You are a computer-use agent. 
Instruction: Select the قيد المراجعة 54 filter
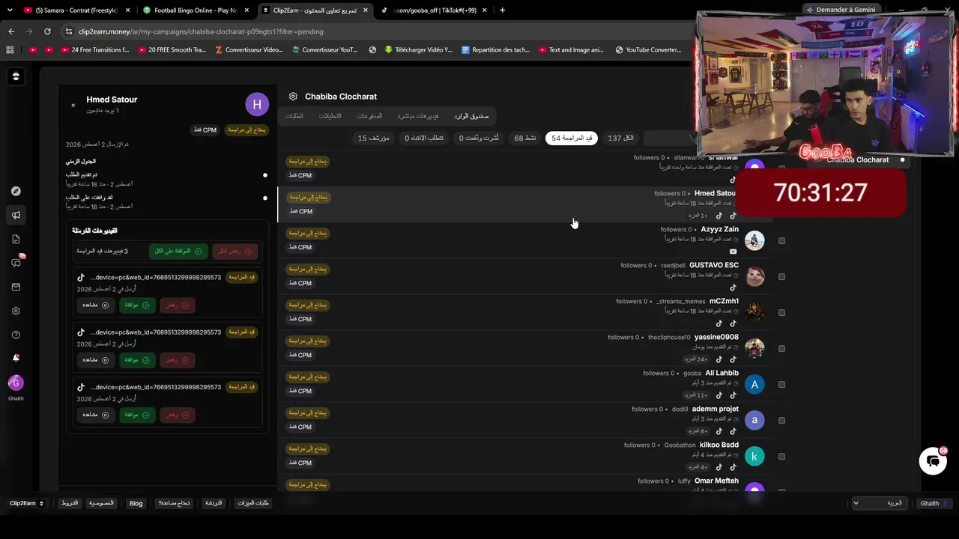(x=572, y=138)
